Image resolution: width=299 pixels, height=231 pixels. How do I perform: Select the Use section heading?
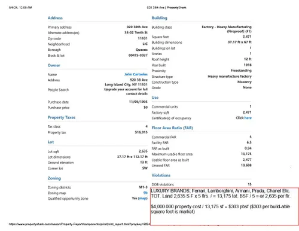(x=155, y=98)
